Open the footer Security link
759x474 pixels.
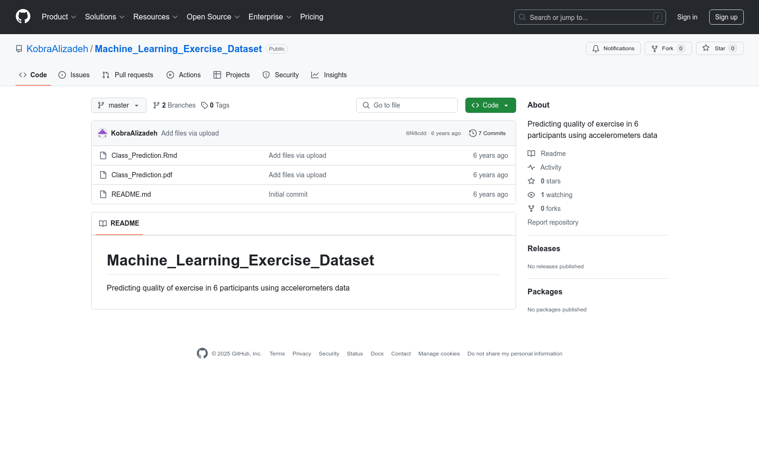coord(329,354)
